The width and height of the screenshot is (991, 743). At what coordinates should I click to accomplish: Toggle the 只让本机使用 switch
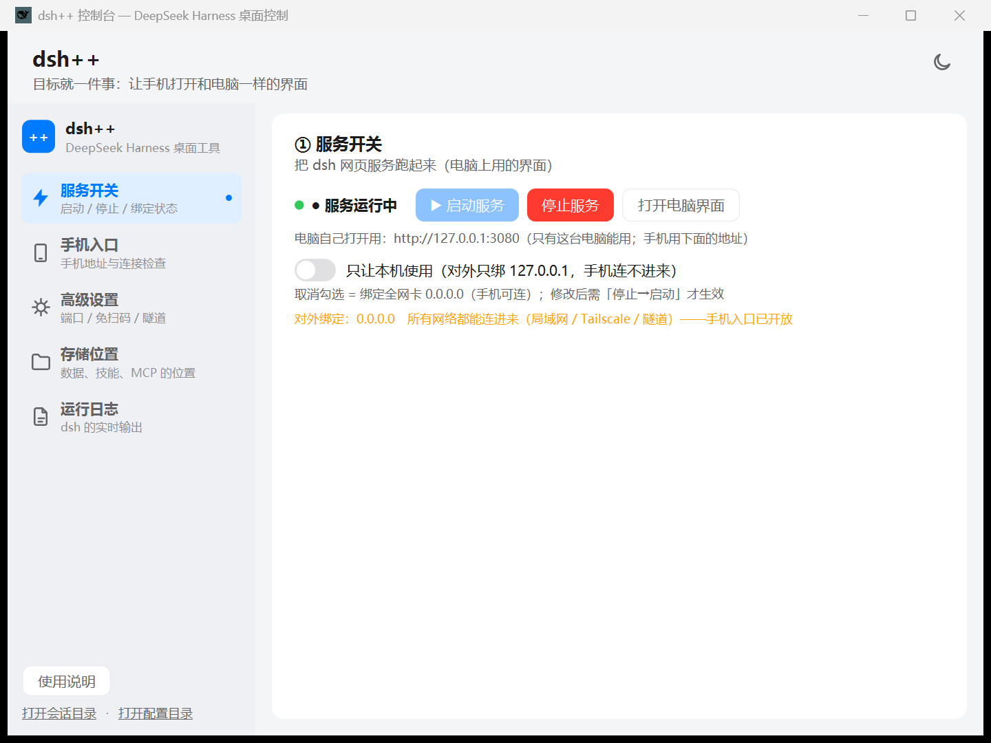click(x=315, y=270)
